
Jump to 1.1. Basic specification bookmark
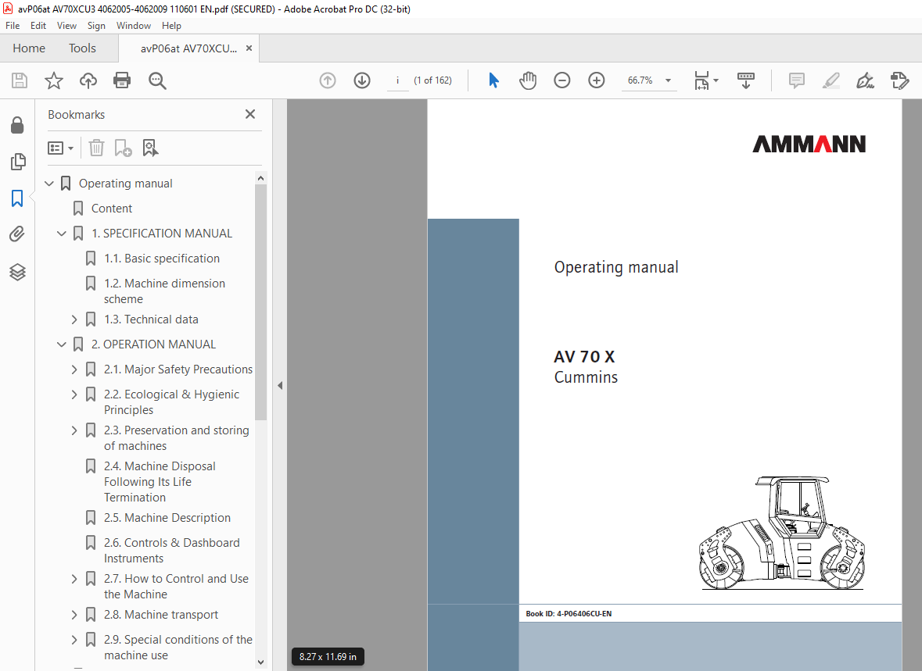pyautogui.click(x=162, y=259)
